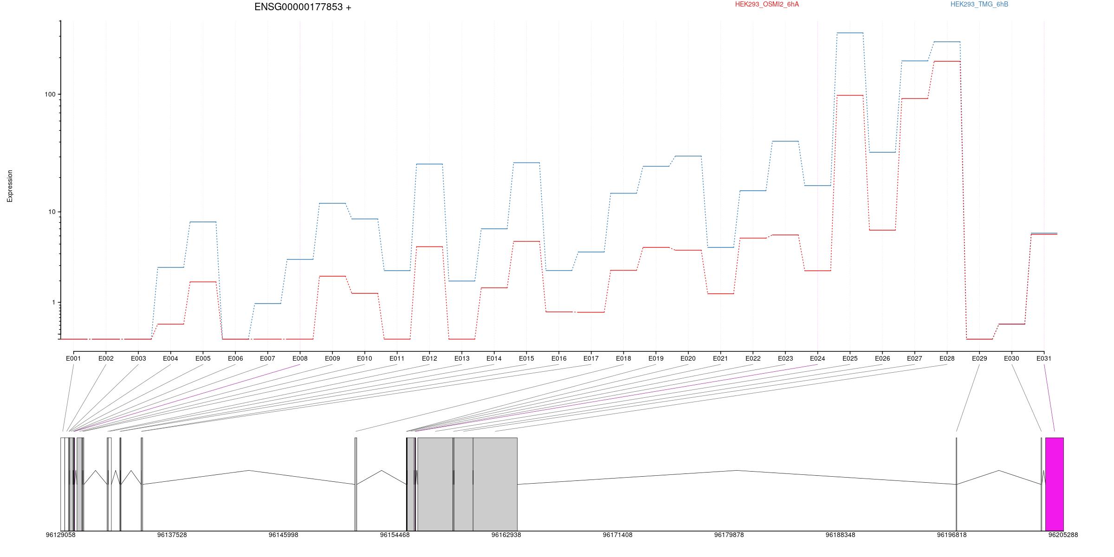
Task: Click exon label E022
Action: click(x=753, y=358)
